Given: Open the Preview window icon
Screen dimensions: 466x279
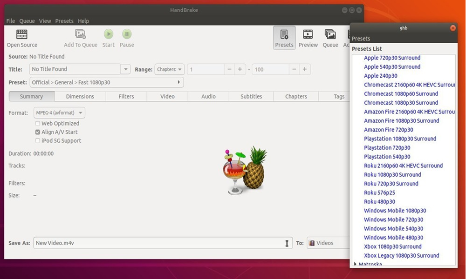Looking at the screenshot, I should point(308,34).
